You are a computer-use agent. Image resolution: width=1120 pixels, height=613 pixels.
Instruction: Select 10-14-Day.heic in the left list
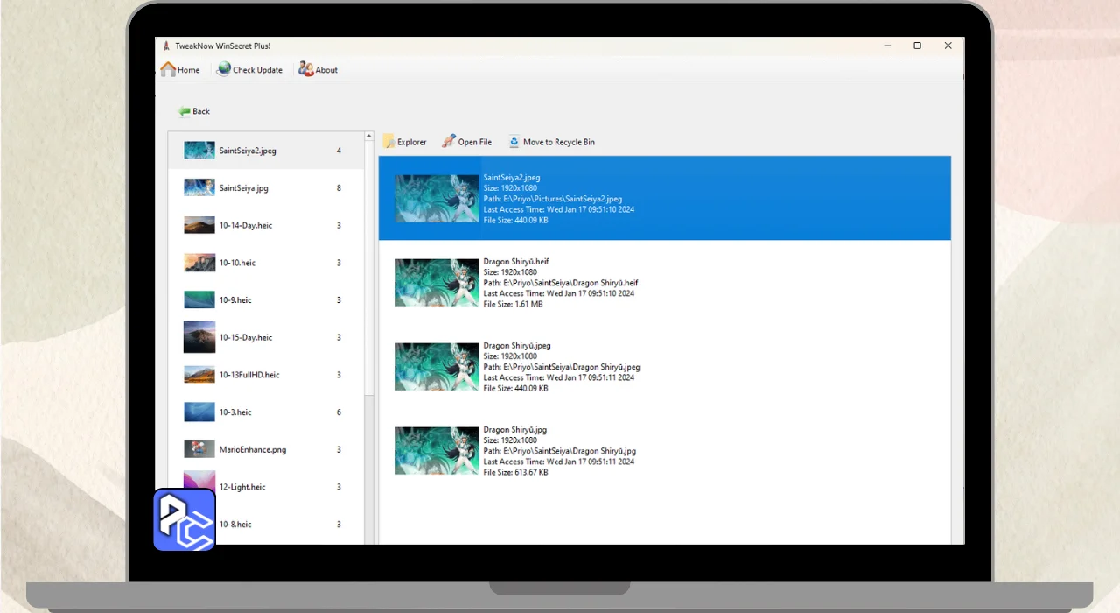coord(246,226)
